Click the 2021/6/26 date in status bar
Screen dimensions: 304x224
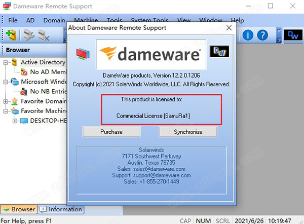(x=249, y=221)
